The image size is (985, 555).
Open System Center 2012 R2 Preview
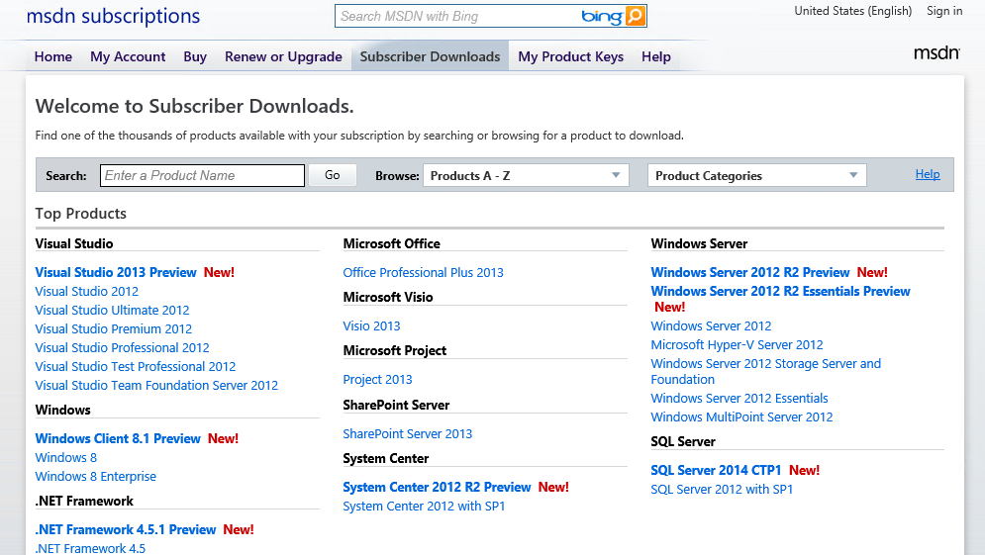pyautogui.click(x=437, y=487)
